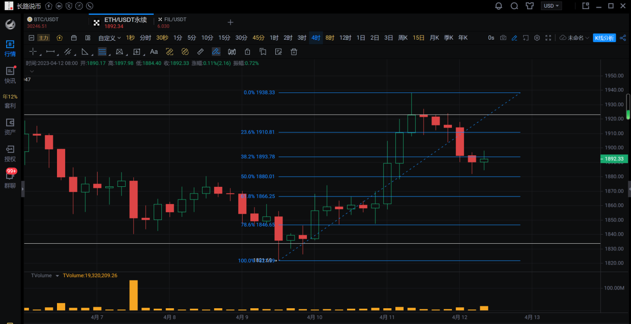631x324 pixels.
Task: Open notifications bell icon
Action: coord(499,6)
